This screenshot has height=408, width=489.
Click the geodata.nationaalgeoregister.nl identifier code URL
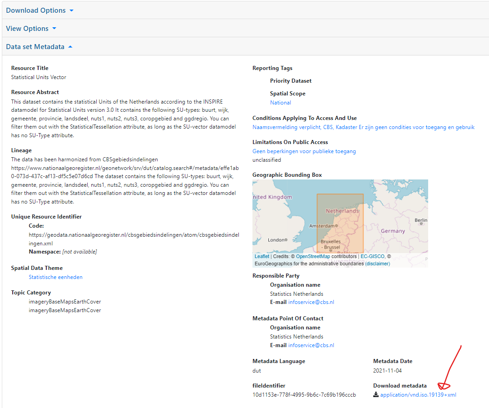pyautogui.click(x=134, y=239)
